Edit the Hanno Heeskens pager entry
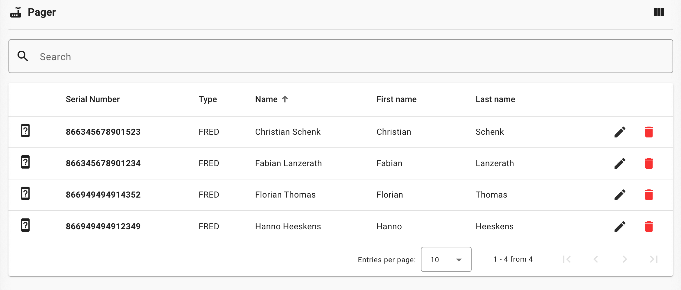This screenshot has height=290, width=681. coord(620,227)
